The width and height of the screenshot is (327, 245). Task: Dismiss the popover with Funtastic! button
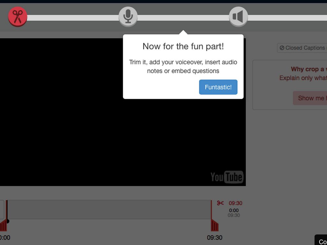218,87
